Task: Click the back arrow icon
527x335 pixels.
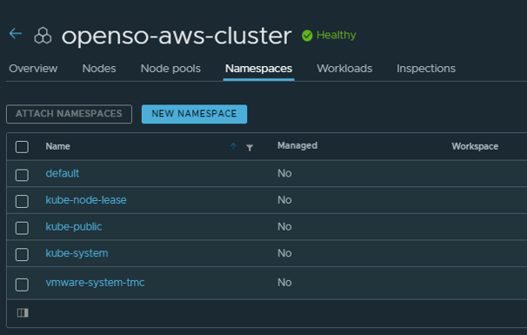Action: (x=16, y=34)
